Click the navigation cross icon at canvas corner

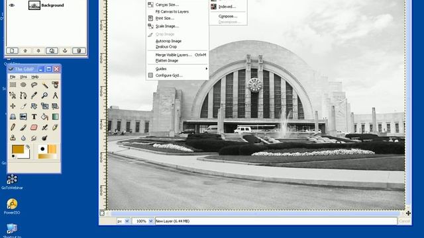[408, 213]
